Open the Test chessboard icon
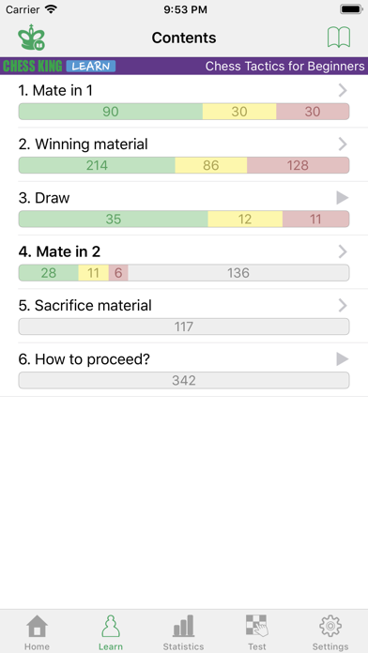 (256, 626)
